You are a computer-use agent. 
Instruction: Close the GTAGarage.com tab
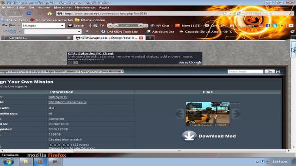click(x=141, y=38)
